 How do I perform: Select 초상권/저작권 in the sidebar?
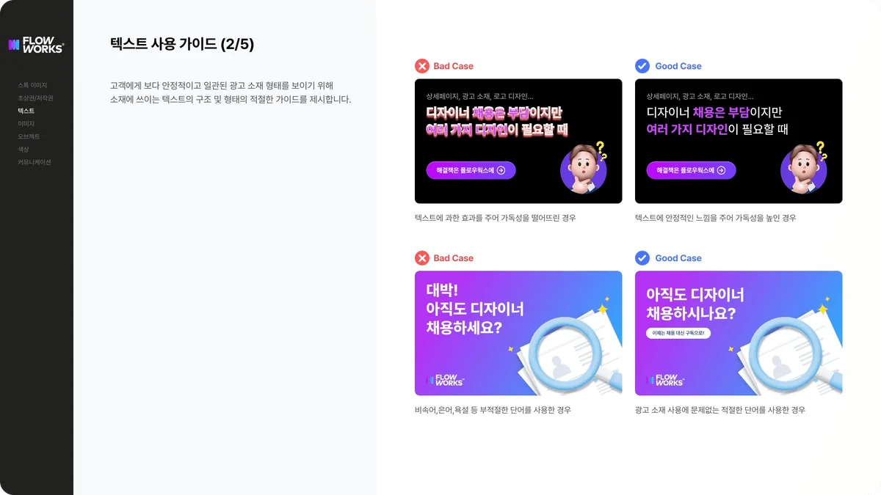click(x=35, y=98)
